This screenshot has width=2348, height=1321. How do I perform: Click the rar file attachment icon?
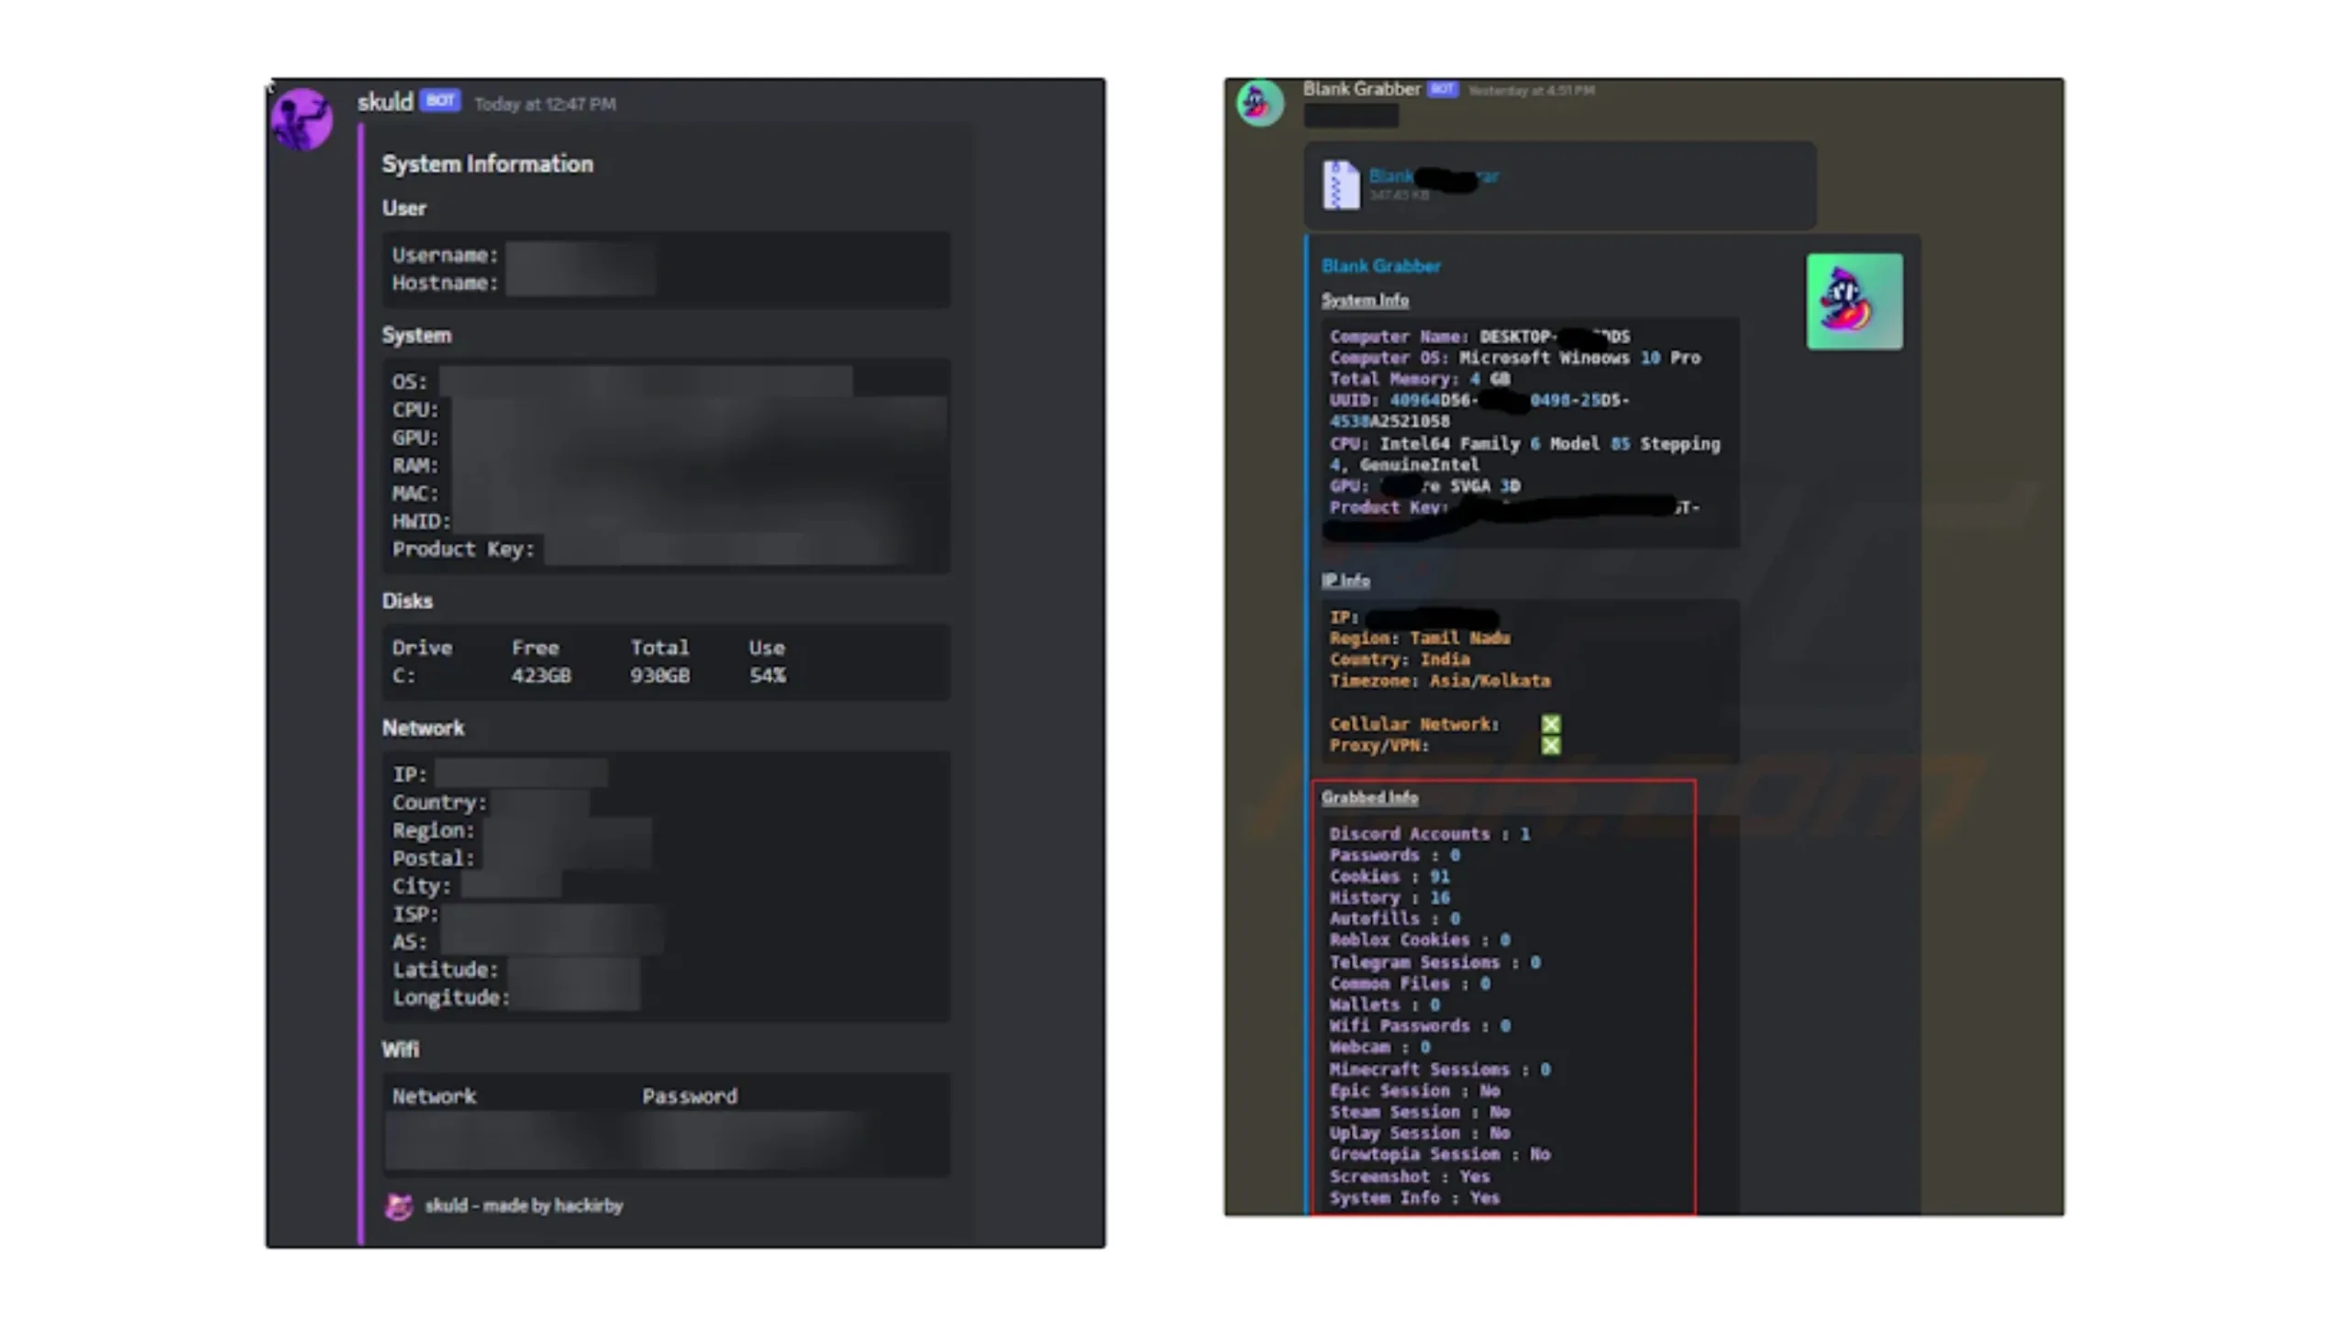click(x=1341, y=184)
